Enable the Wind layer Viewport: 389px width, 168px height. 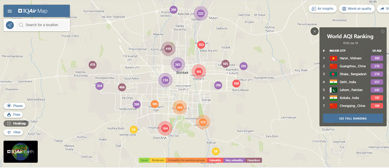[14, 132]
